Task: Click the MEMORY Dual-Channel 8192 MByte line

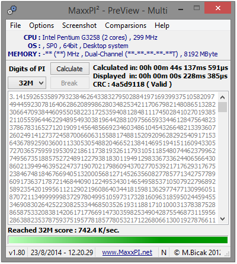Action: [113, 54]
